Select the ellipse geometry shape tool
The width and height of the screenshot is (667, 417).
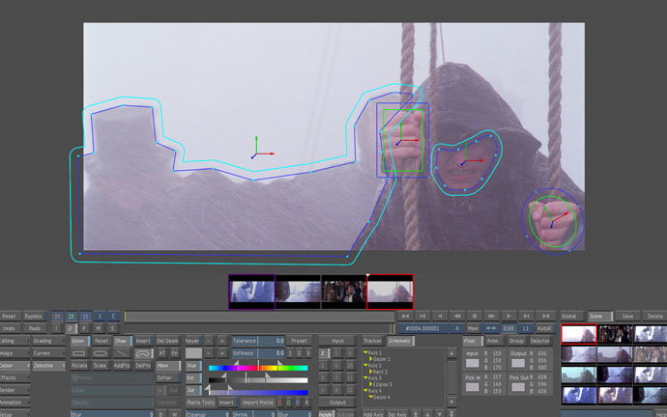(101, 353)
